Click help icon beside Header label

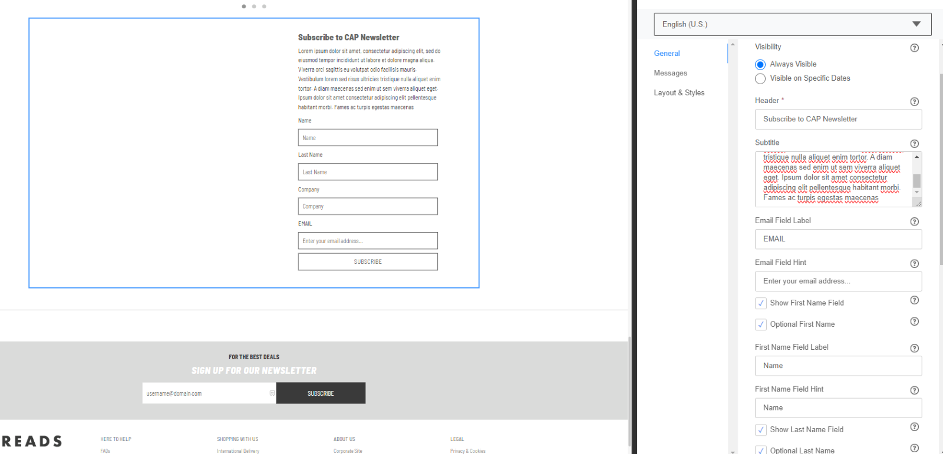point(914,101)
